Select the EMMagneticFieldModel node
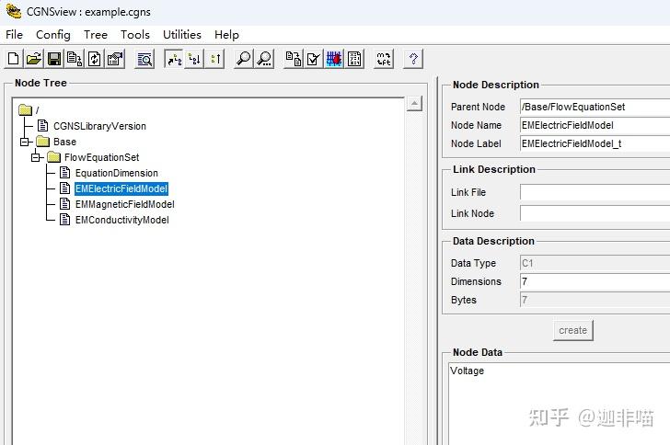The image size is (670, 445). click(x=125, y=204)
